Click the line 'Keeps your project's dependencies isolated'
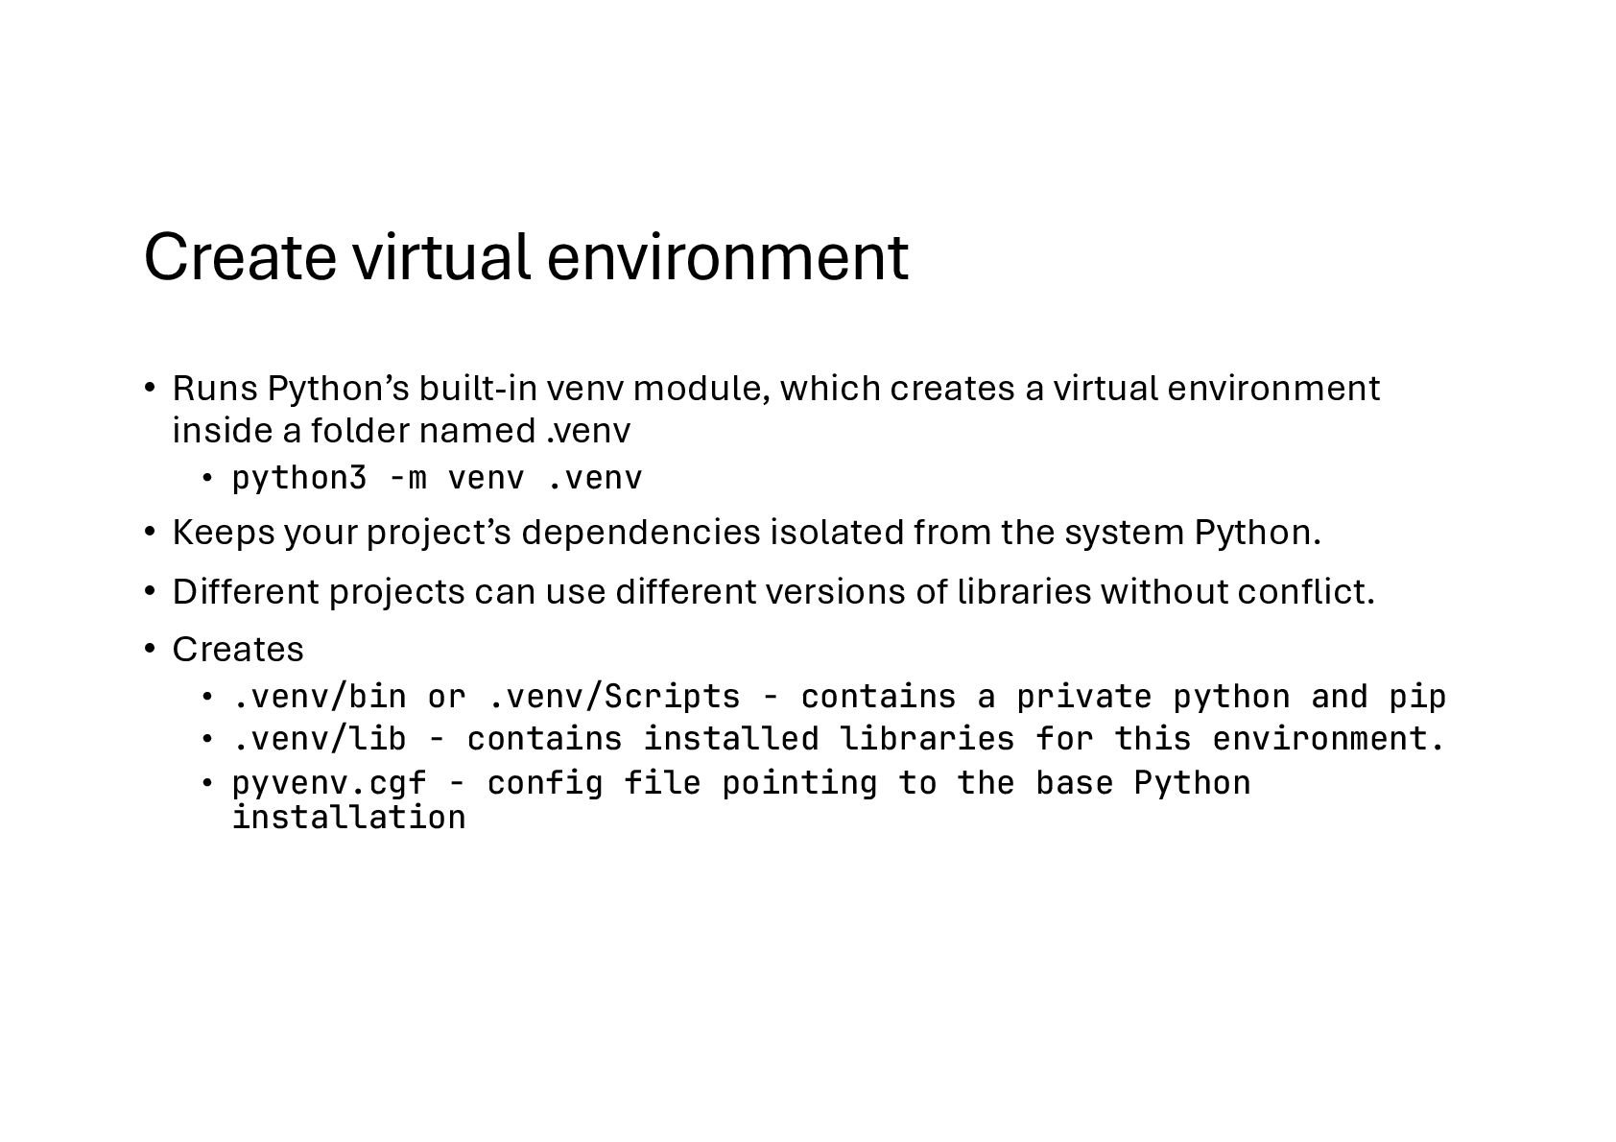The width and height of the screenshot is (1616, 1142). 747,532
